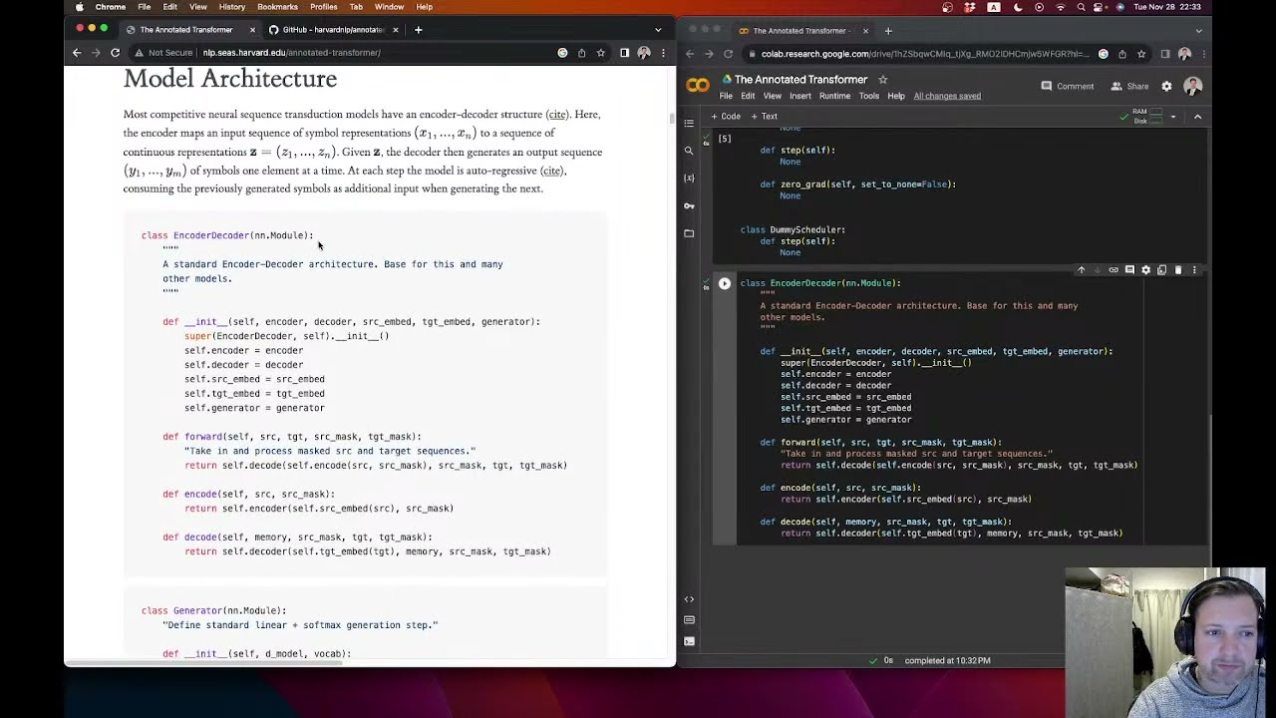Screen dimensions: 1276x718
Task: Bookmark the Colab notebook page
Action: pyautogui.click(x=1141, y=54)
